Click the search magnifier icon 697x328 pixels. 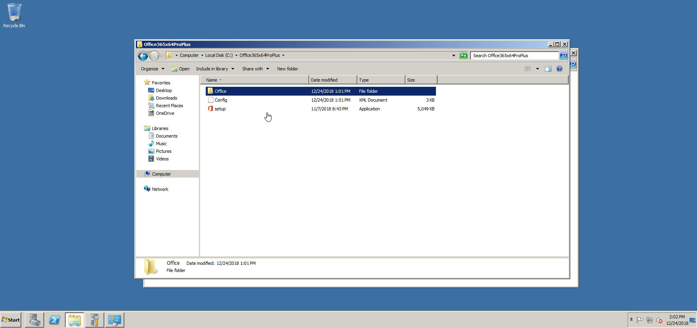coord(563,56)
